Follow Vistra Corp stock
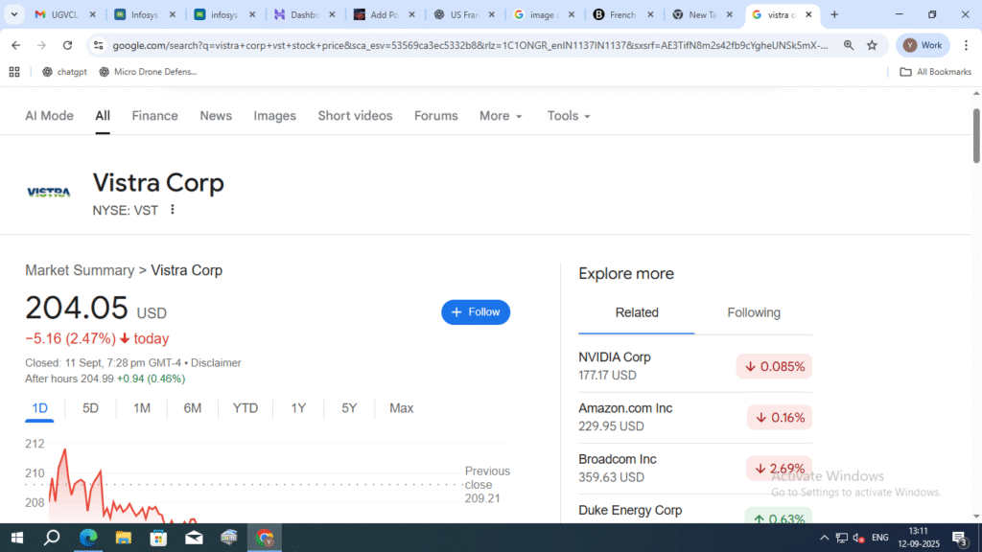 (476, 312)
